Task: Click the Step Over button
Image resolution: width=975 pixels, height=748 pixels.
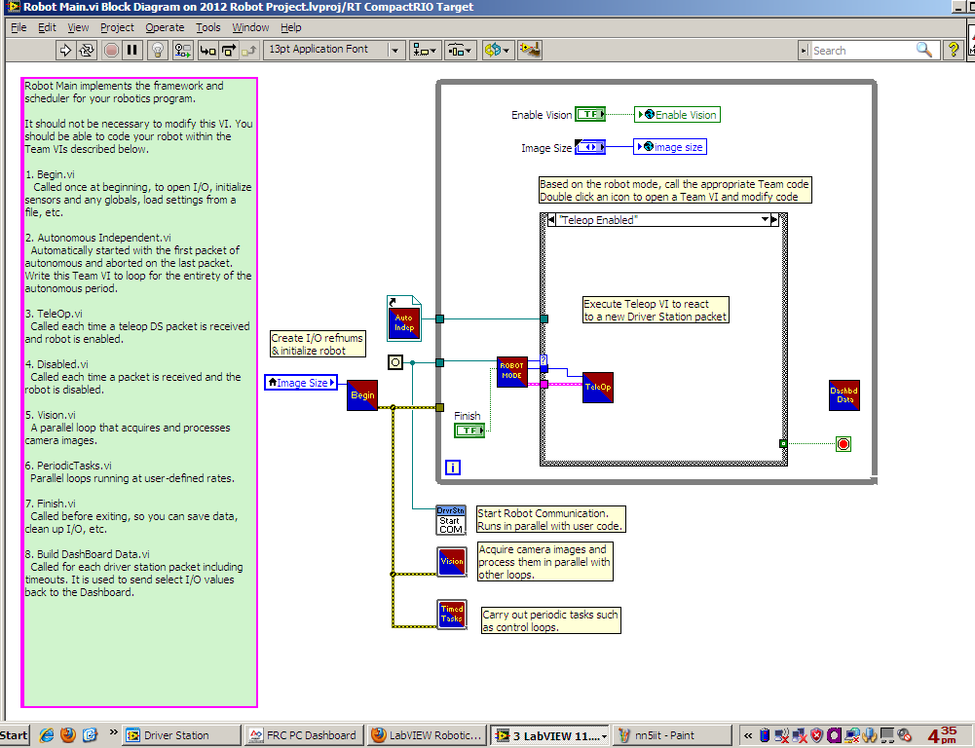Action: pos(229,50)
